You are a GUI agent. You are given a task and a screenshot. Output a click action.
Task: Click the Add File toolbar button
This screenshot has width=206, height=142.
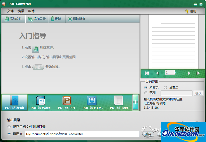13,19
